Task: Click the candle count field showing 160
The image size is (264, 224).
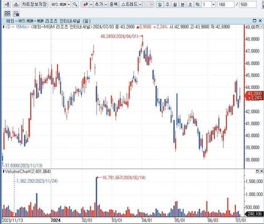Action: tap(226, 4)
